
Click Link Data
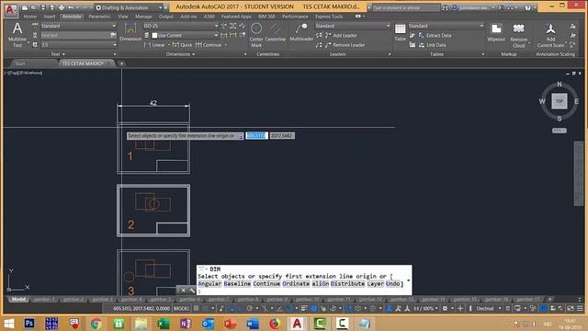tap(432, 45)
